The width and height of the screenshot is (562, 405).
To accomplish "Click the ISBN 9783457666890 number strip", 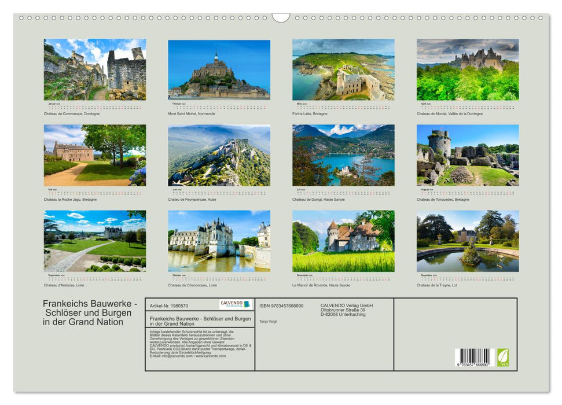I will 281,306.
